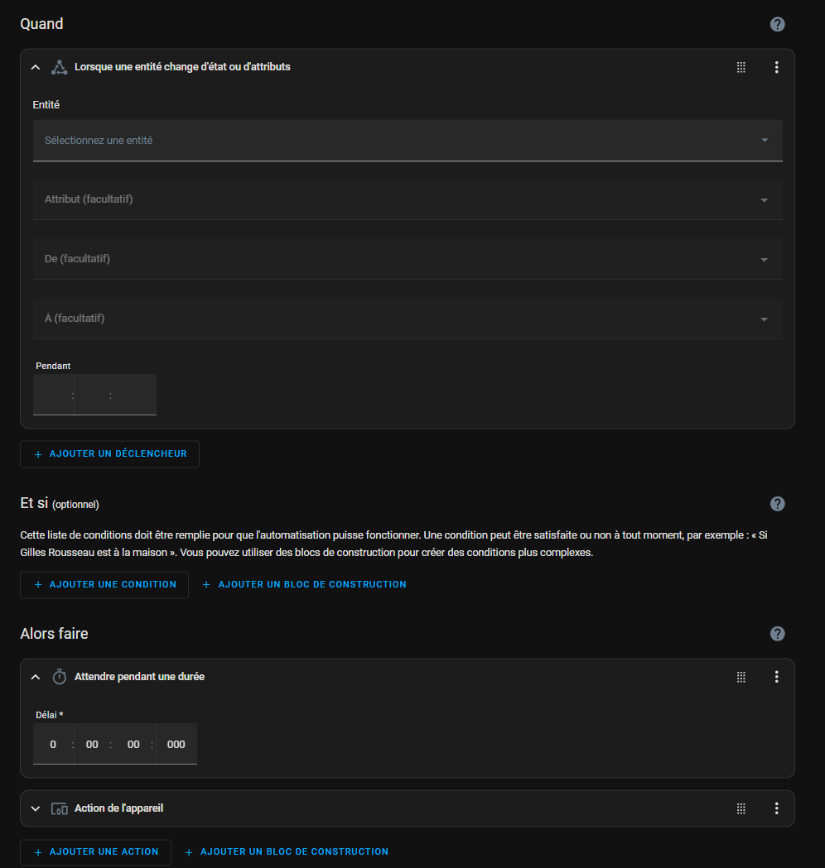The image size is (825, 868).
Task: Click Ajouter une condition button
Action: [104, 584]
